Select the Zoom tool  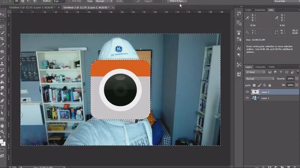[2, 132]
